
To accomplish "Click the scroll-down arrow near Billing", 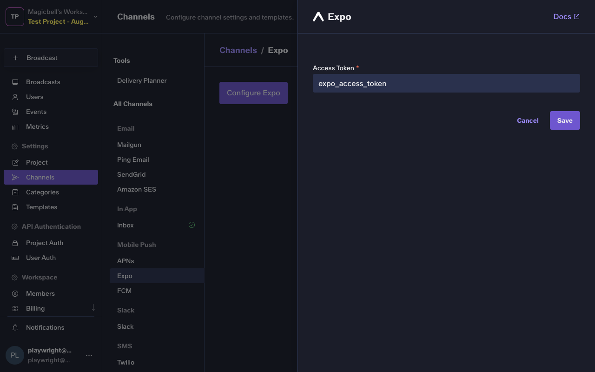I will click(93, 307).
